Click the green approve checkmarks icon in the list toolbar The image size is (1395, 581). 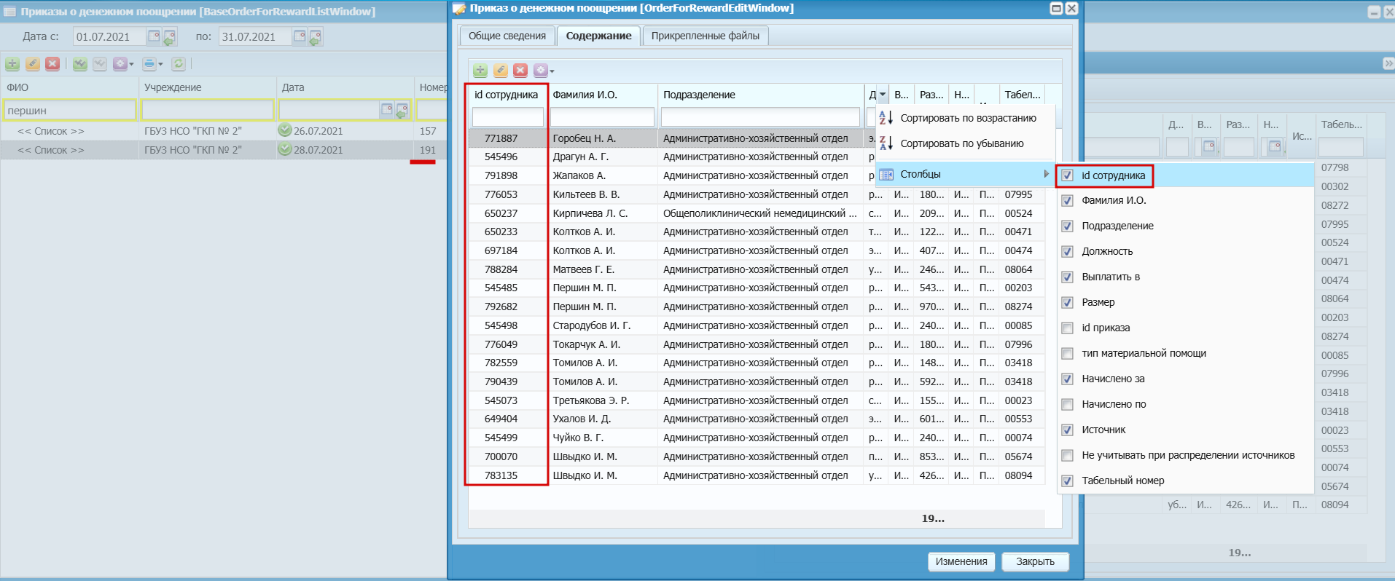(x=80, y=64)
